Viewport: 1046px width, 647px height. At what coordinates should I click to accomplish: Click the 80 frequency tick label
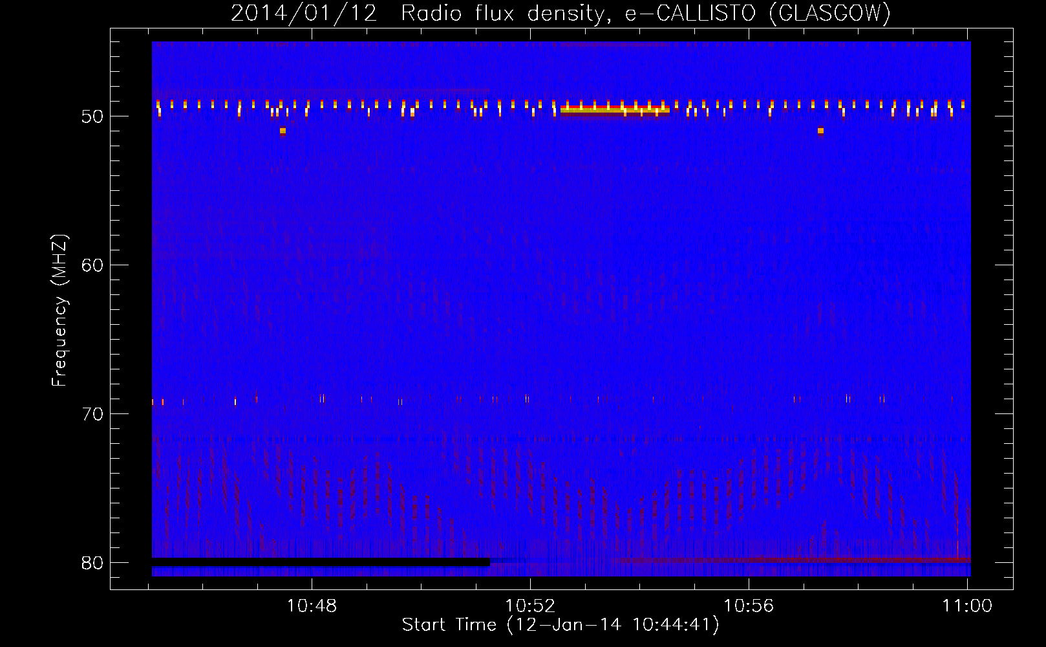pos(92,563)
